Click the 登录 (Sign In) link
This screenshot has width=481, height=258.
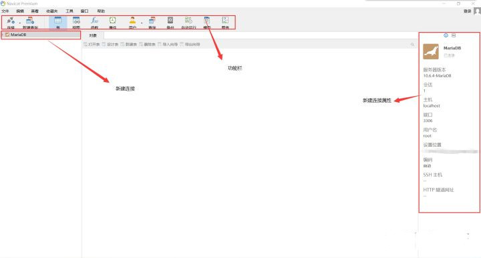pos(467,11)
